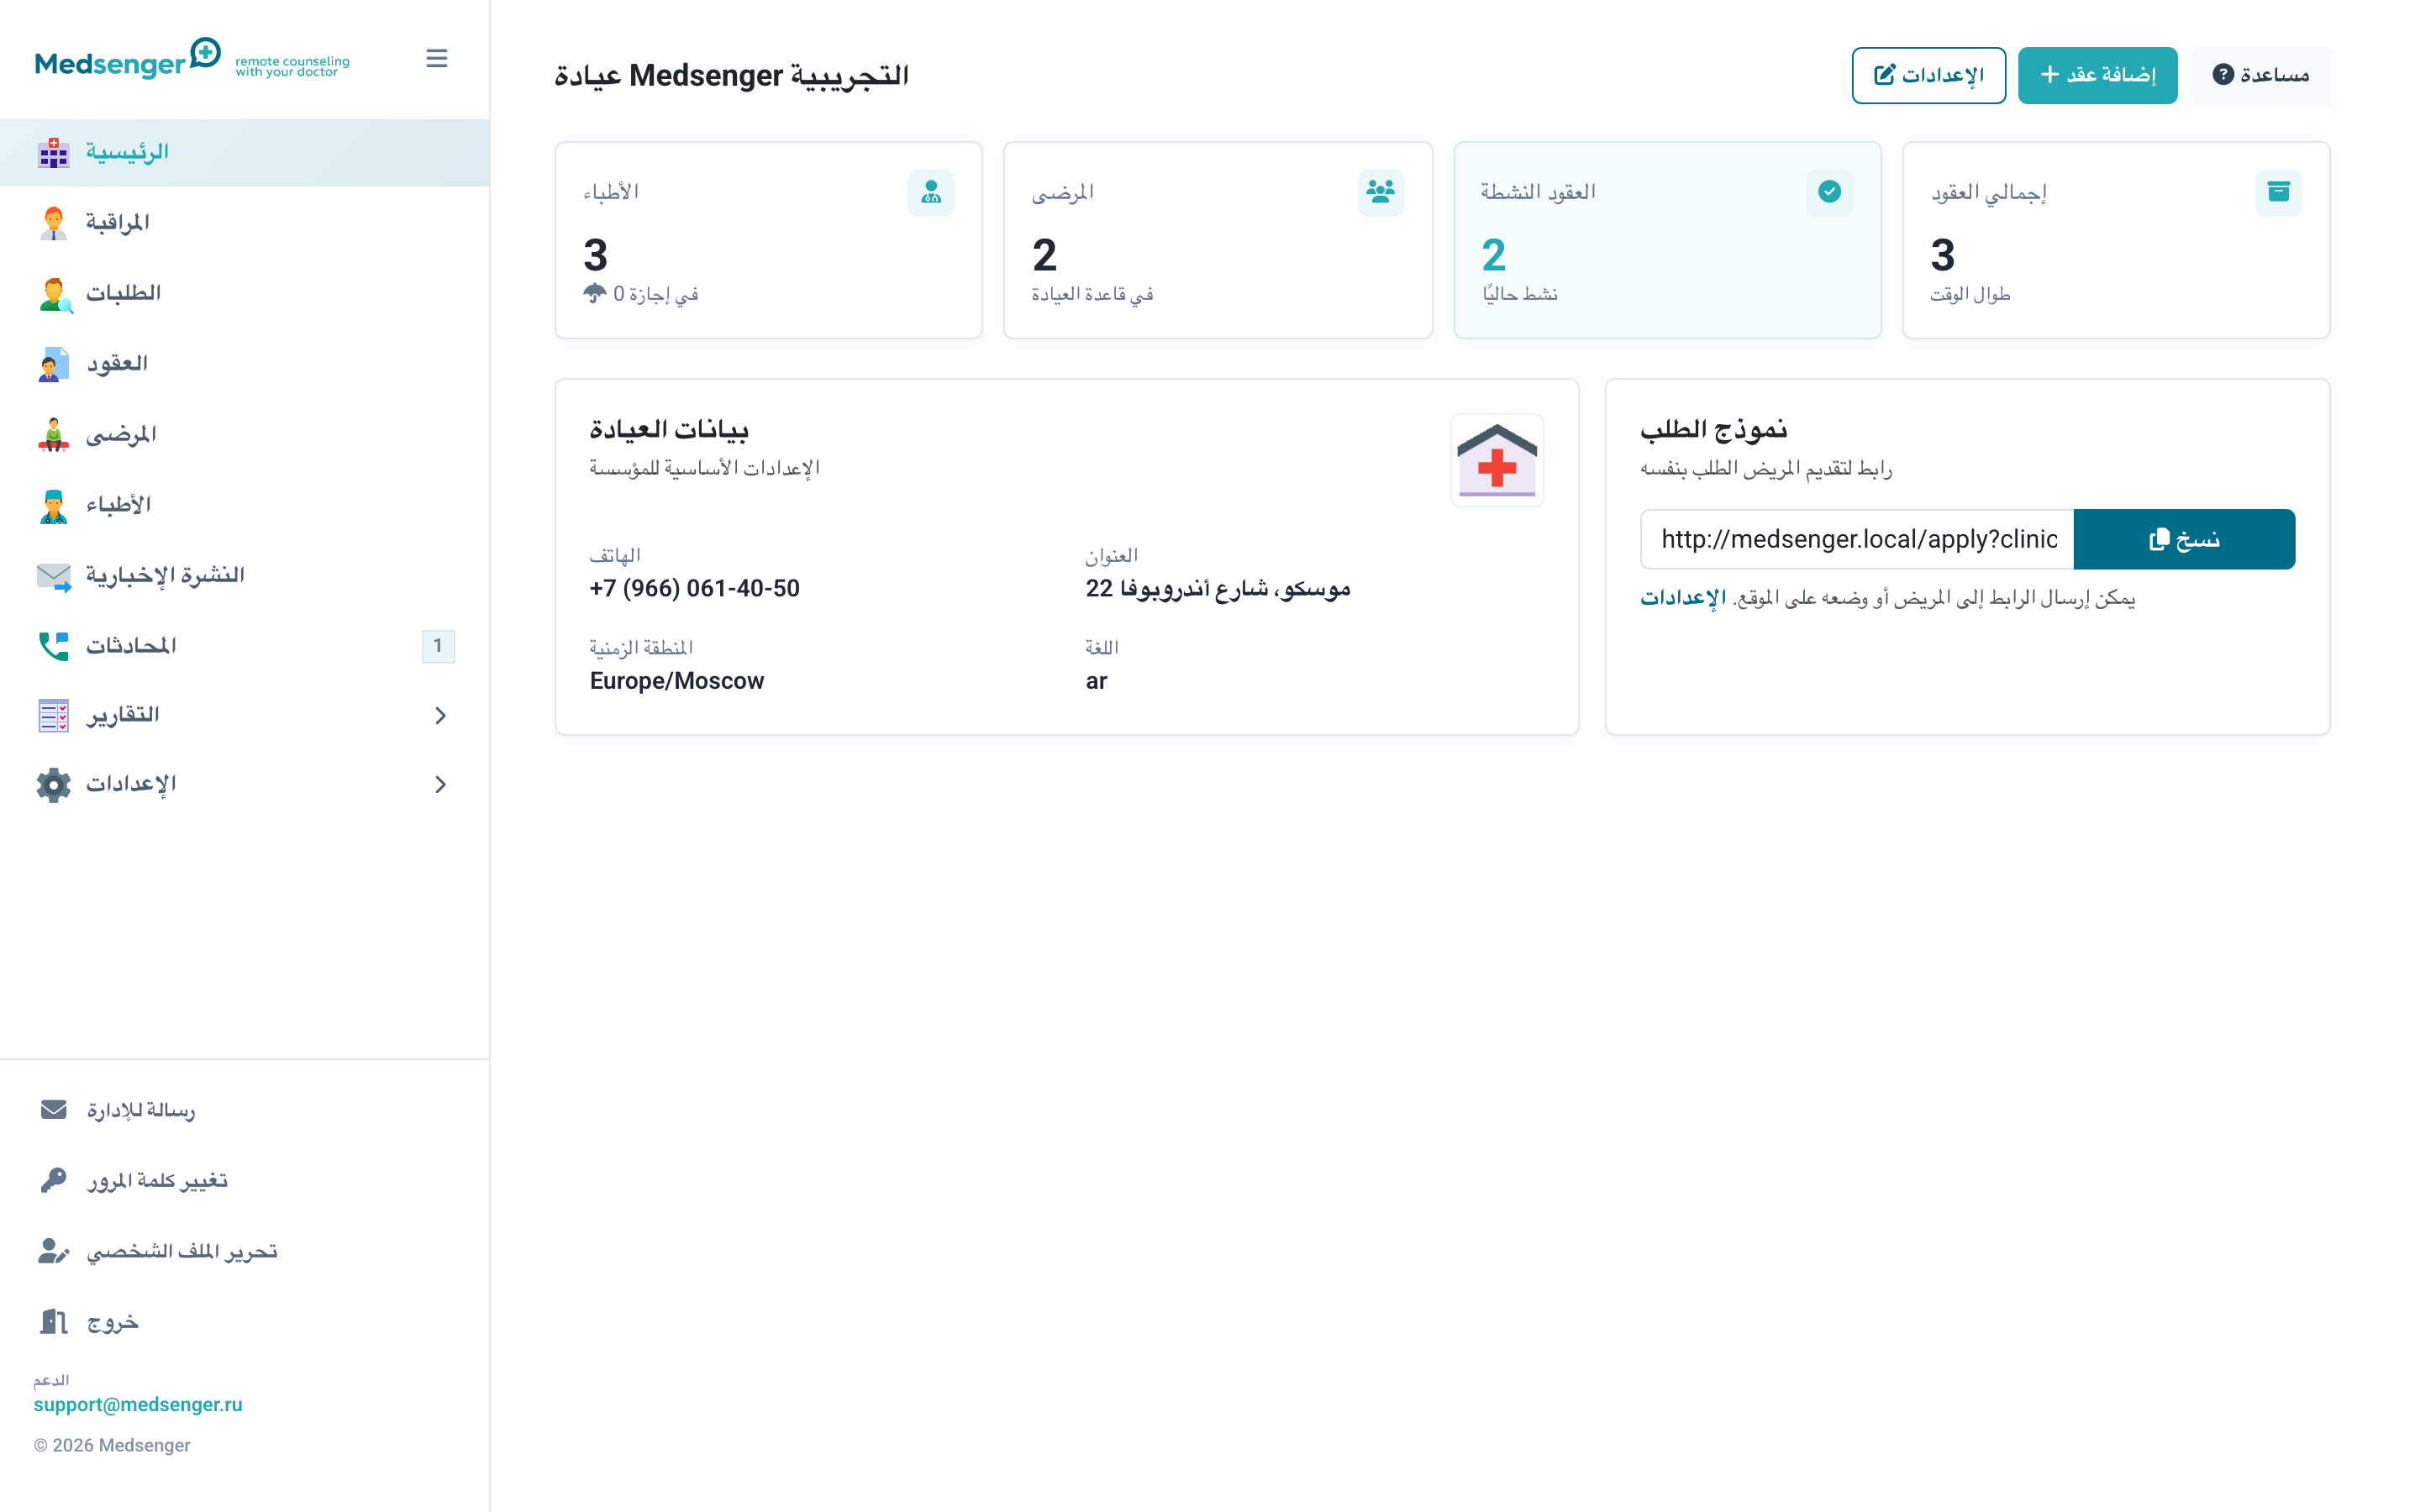
Task: Click the key icon beside تغيير كلمة المرور
Action: [54, 1181]
